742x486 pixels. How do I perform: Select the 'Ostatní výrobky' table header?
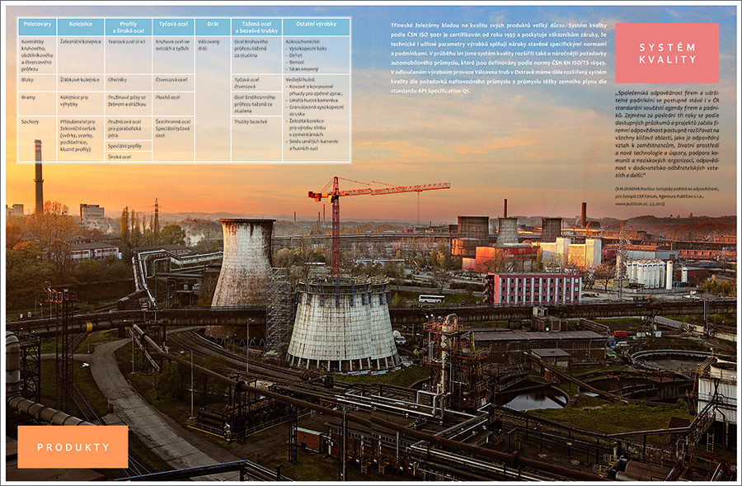[x=317, y=27]
